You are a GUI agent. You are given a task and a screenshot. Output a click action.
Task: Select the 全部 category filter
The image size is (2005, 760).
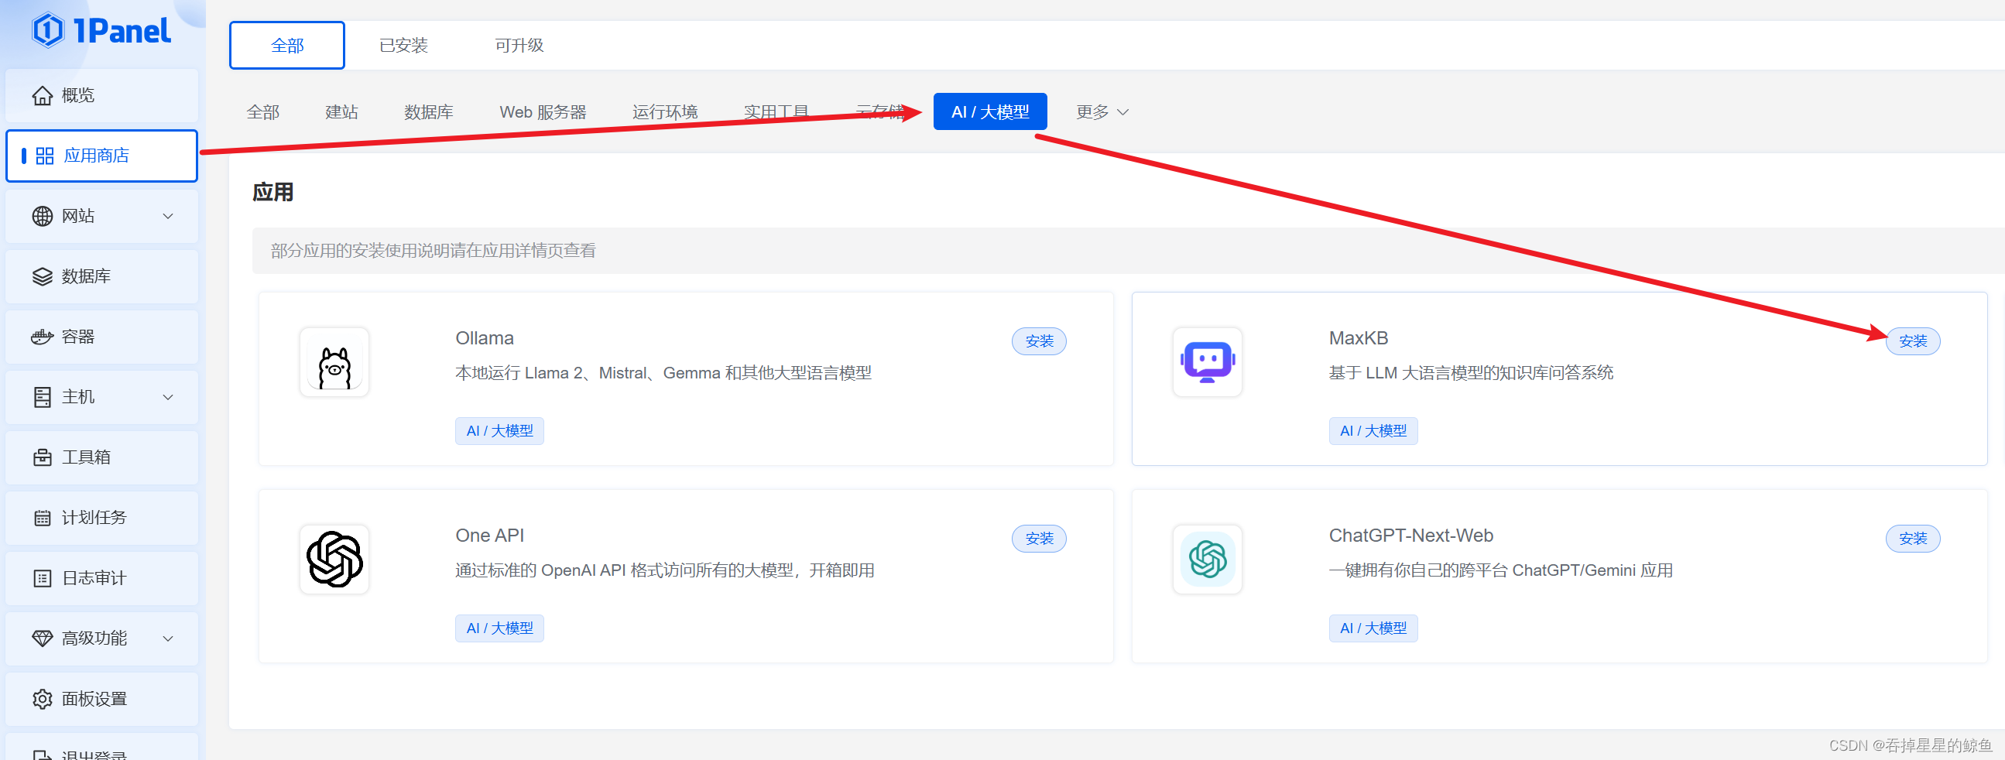[x=263, y=112]
